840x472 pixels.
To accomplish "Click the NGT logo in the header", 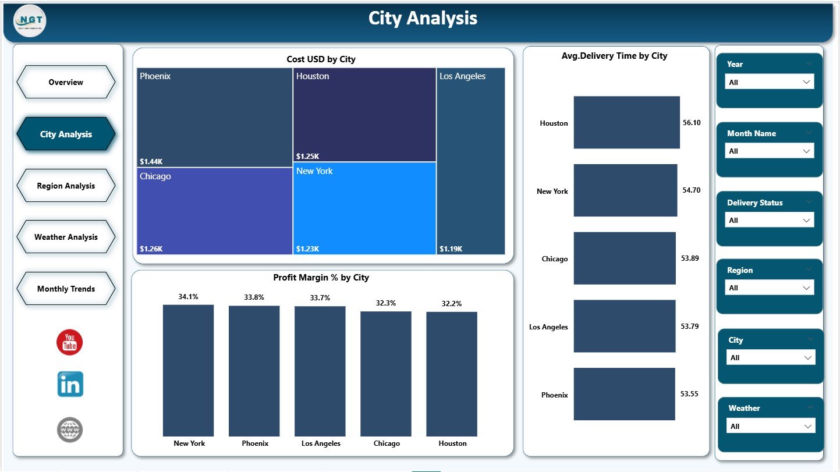I will (x=29, y=21).
